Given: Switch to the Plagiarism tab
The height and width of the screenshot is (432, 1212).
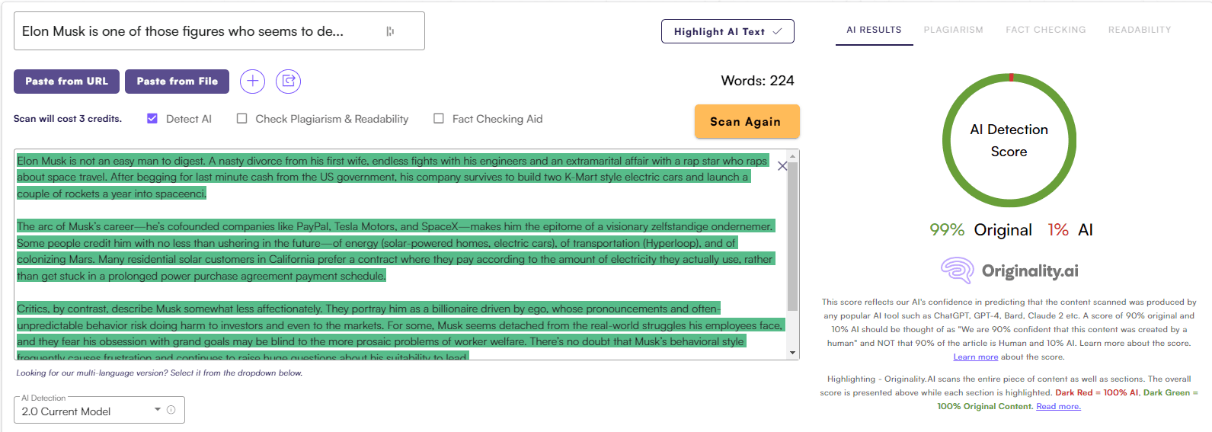Looking at the screenshot, I should point(953,30).
